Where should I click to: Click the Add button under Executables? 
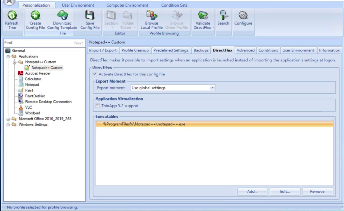(252, 191)
